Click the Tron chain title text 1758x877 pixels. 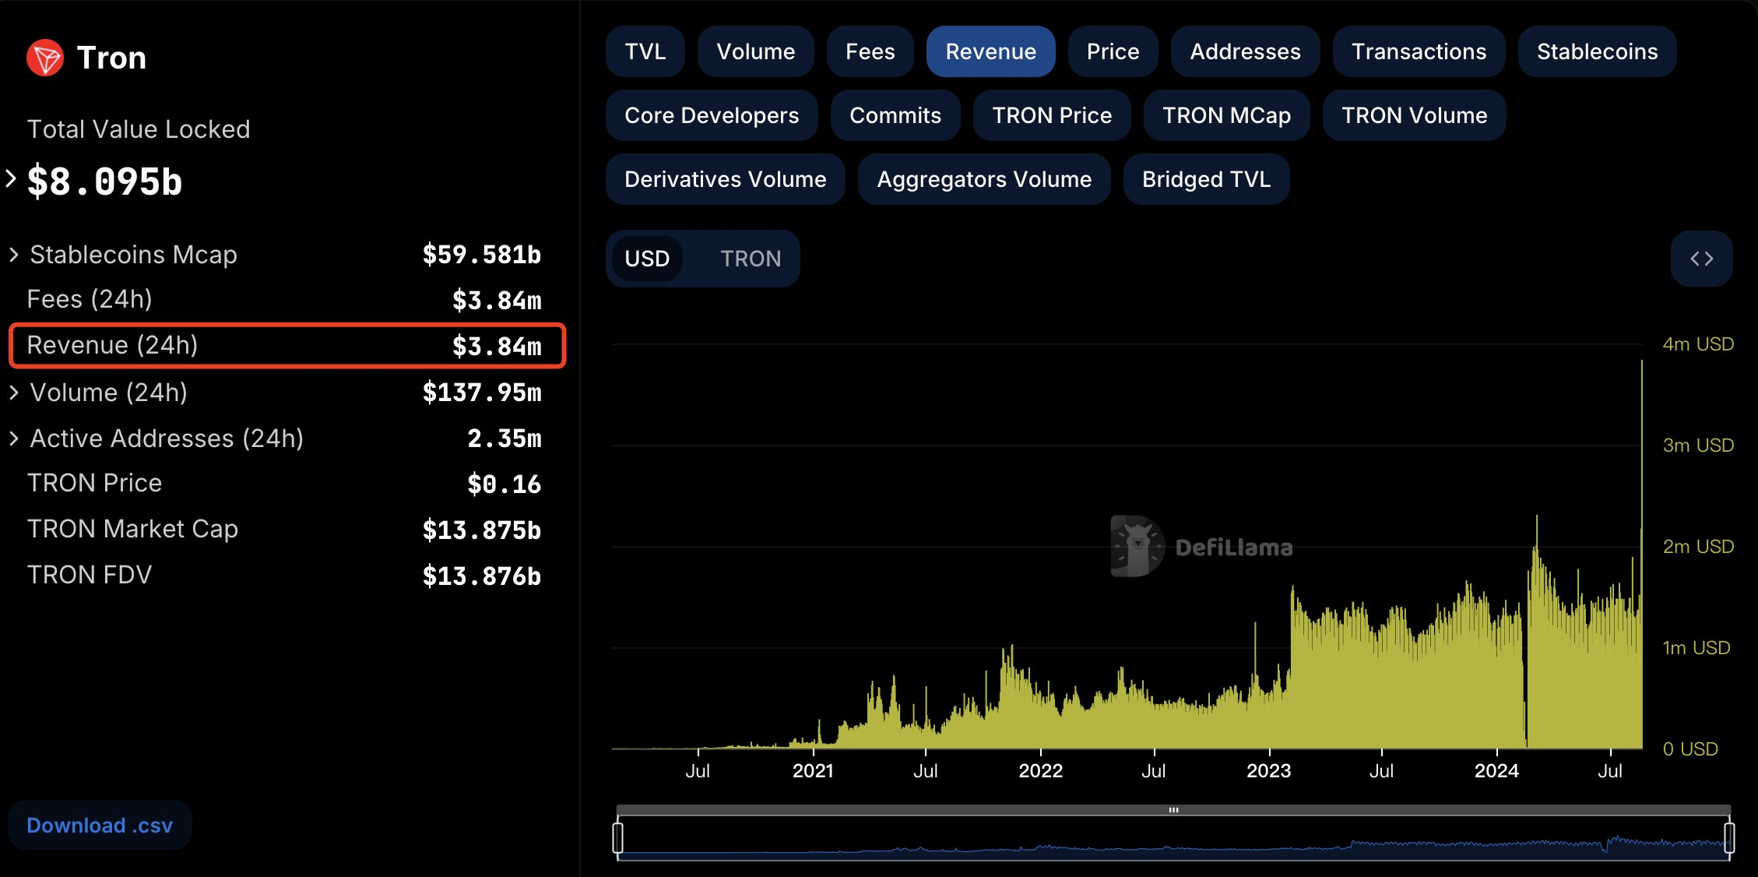(x=111, y=58)
